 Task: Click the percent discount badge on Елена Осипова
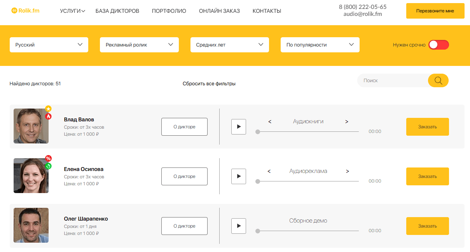point(48,158)
